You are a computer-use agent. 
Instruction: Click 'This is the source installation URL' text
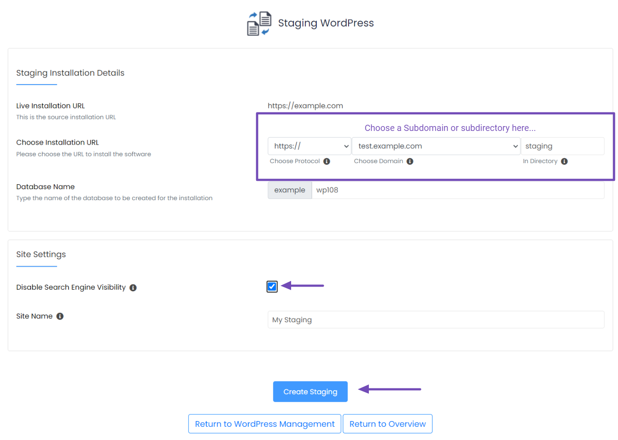(x=66, y=117)
